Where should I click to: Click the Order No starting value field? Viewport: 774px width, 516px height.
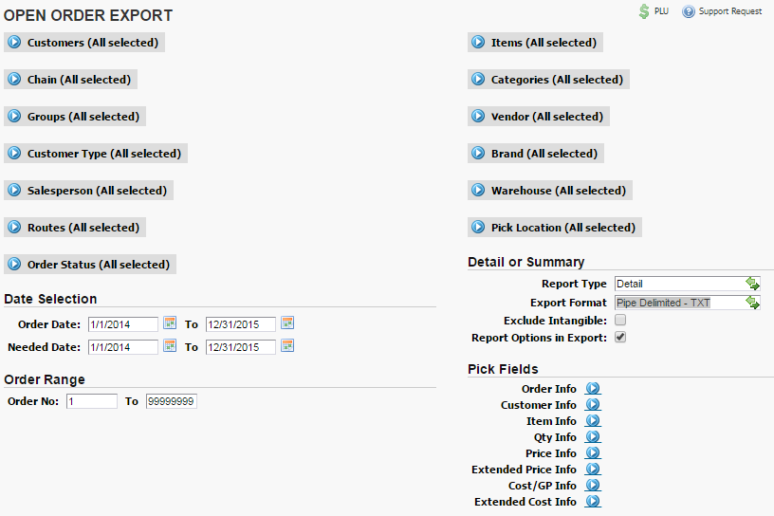(x=92, y=401)
